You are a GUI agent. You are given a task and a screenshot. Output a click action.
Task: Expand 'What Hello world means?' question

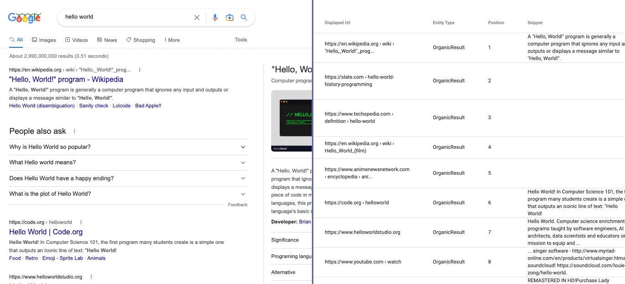tap(243, 162)
